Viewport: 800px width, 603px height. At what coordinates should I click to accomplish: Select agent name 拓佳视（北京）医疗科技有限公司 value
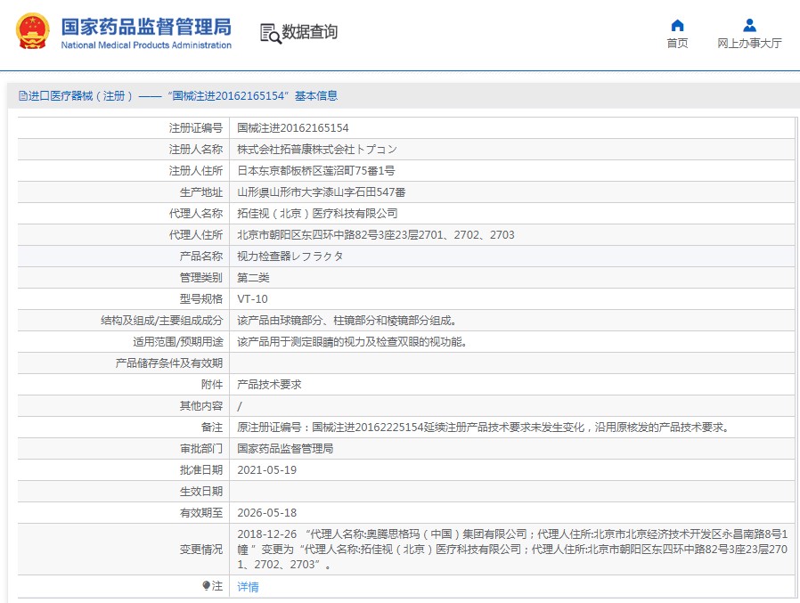point(317,214)
